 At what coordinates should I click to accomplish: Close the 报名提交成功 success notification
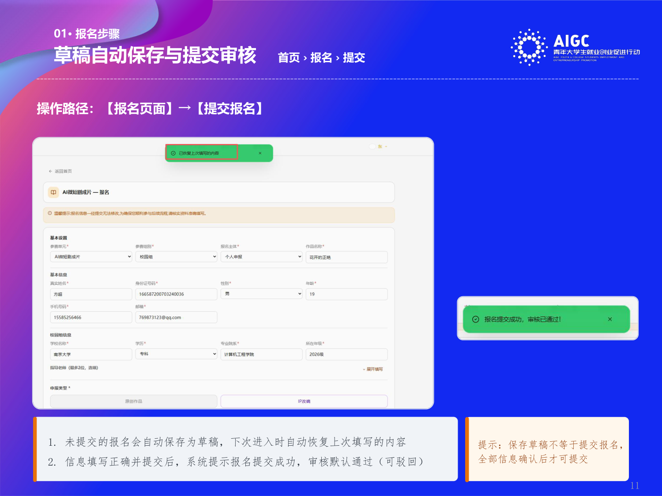click(x=610, y=319)
